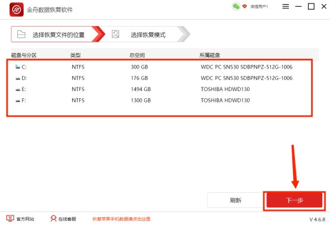The image size is (330, 225).
Task: Open the 官方网站 link
Action: 25,219
